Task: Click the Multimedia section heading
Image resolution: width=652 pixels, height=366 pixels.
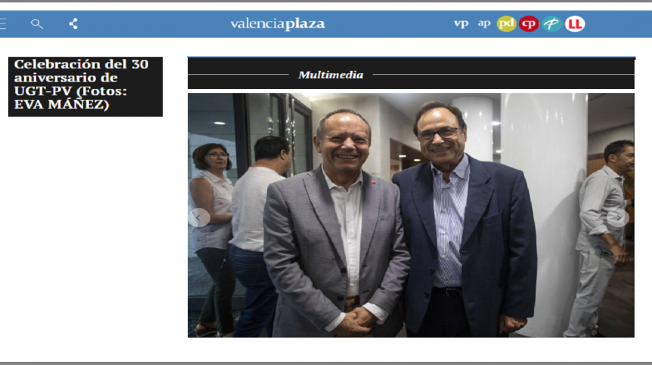Action: [331, 75]
